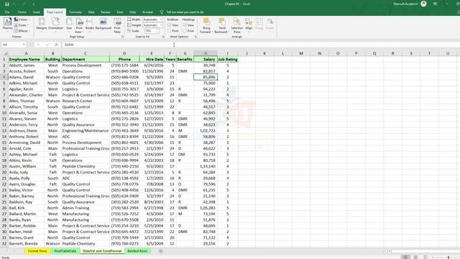Open the Align objects menu
This screenshot has height=259, width=460.
(x=249, y=24)
